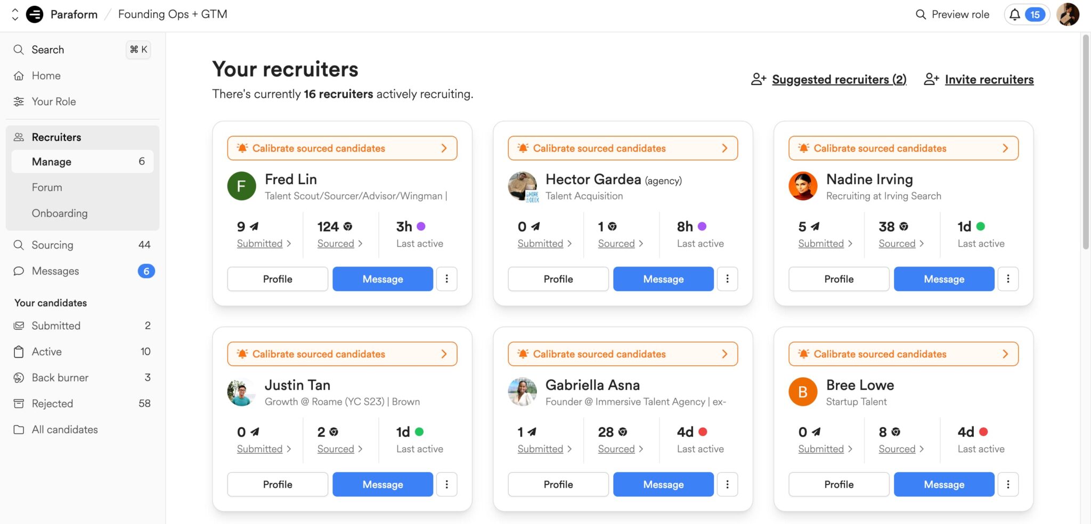
Task: Click your profile avatar top right
Action: pyautogui.click(x=1069, y=14)
